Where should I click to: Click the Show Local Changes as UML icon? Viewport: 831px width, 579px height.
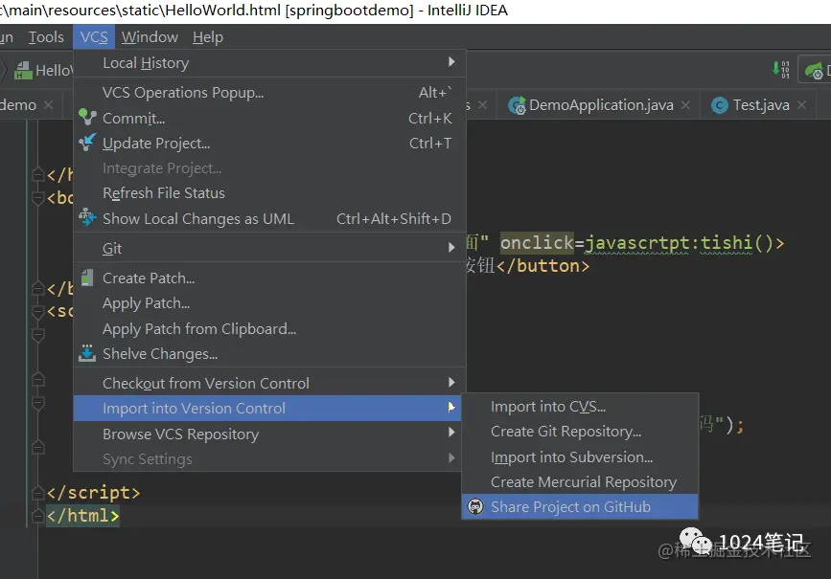pos(87,217)
